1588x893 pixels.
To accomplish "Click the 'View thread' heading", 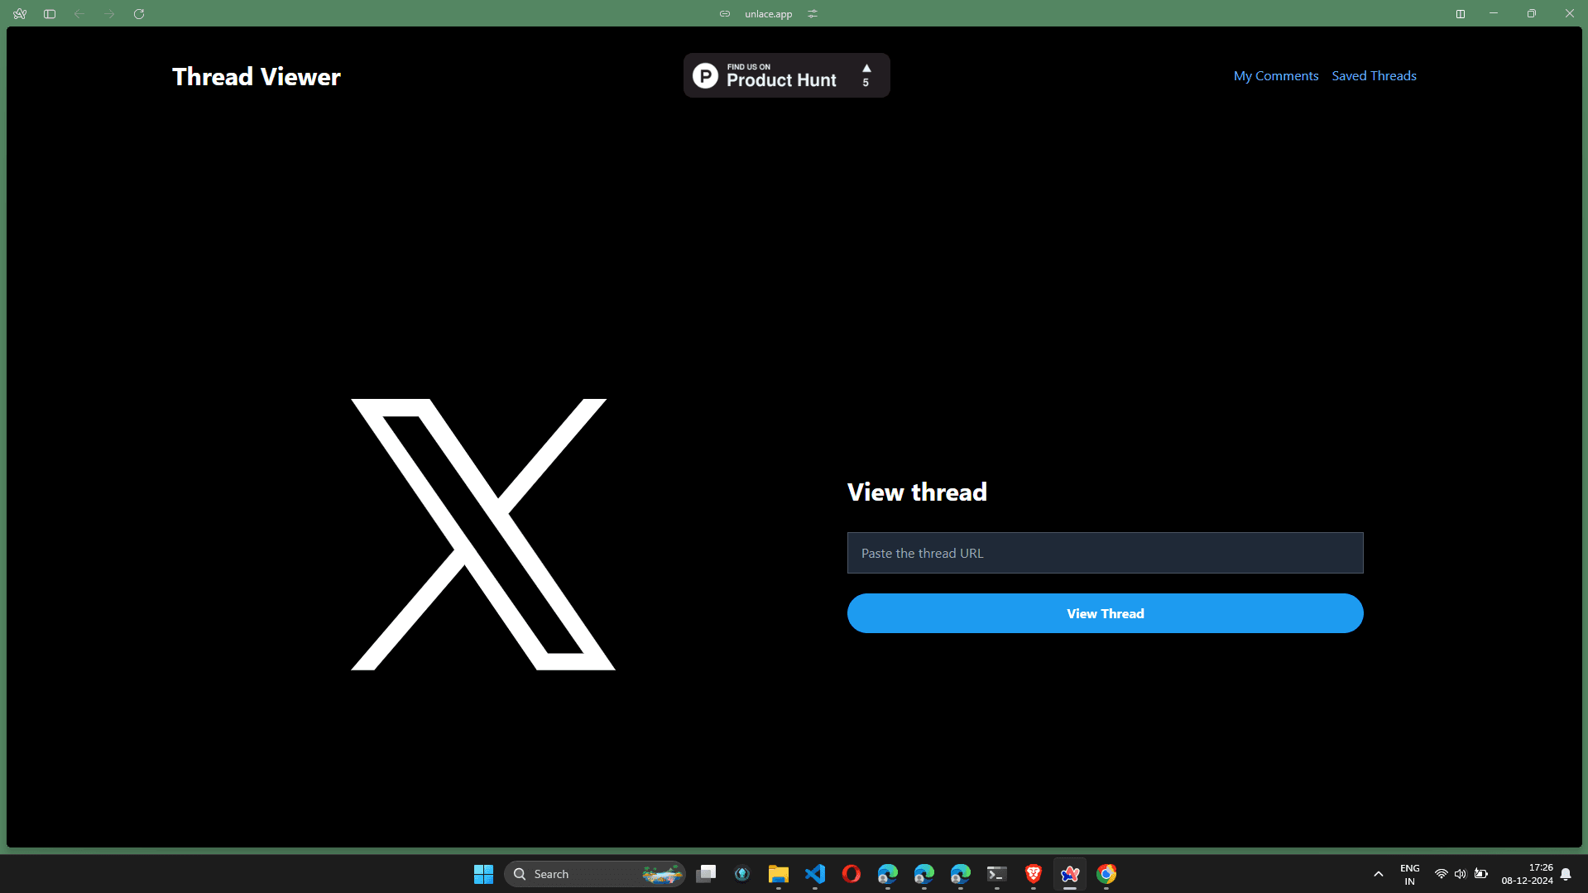I will click(917, 492).
